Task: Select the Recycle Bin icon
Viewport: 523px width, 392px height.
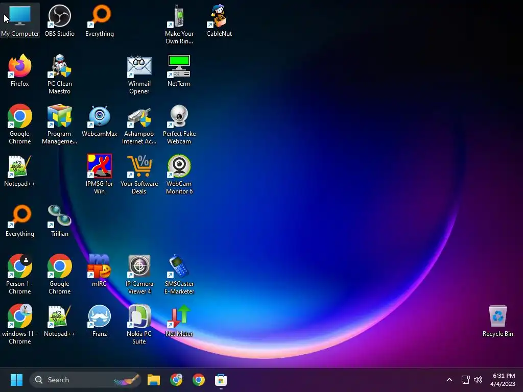Action: click(x=497, y=321)
